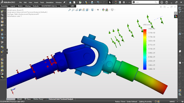Activate the Select cursor tool

tap(110, 2)
